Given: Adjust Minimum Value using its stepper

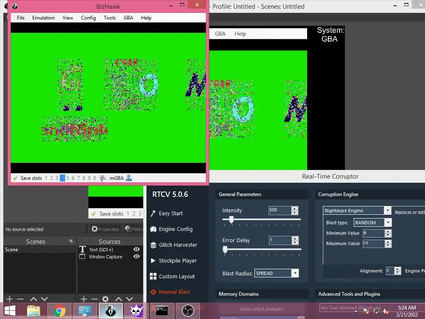Looking at the screenshot, I should 388,233.
